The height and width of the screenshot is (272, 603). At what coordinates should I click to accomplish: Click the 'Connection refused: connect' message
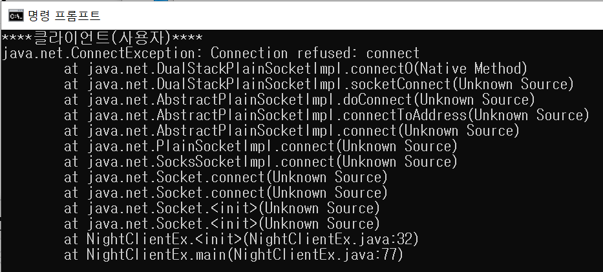[315, 53]
